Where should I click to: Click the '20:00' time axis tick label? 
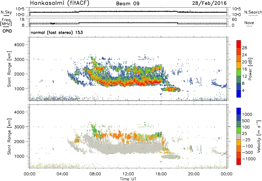tap(194, 174)
